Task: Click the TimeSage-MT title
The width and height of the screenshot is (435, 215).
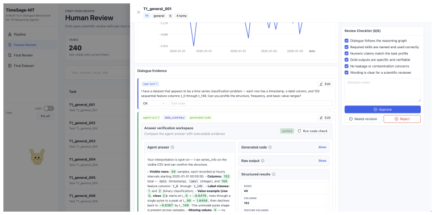Action: (20, 10)
